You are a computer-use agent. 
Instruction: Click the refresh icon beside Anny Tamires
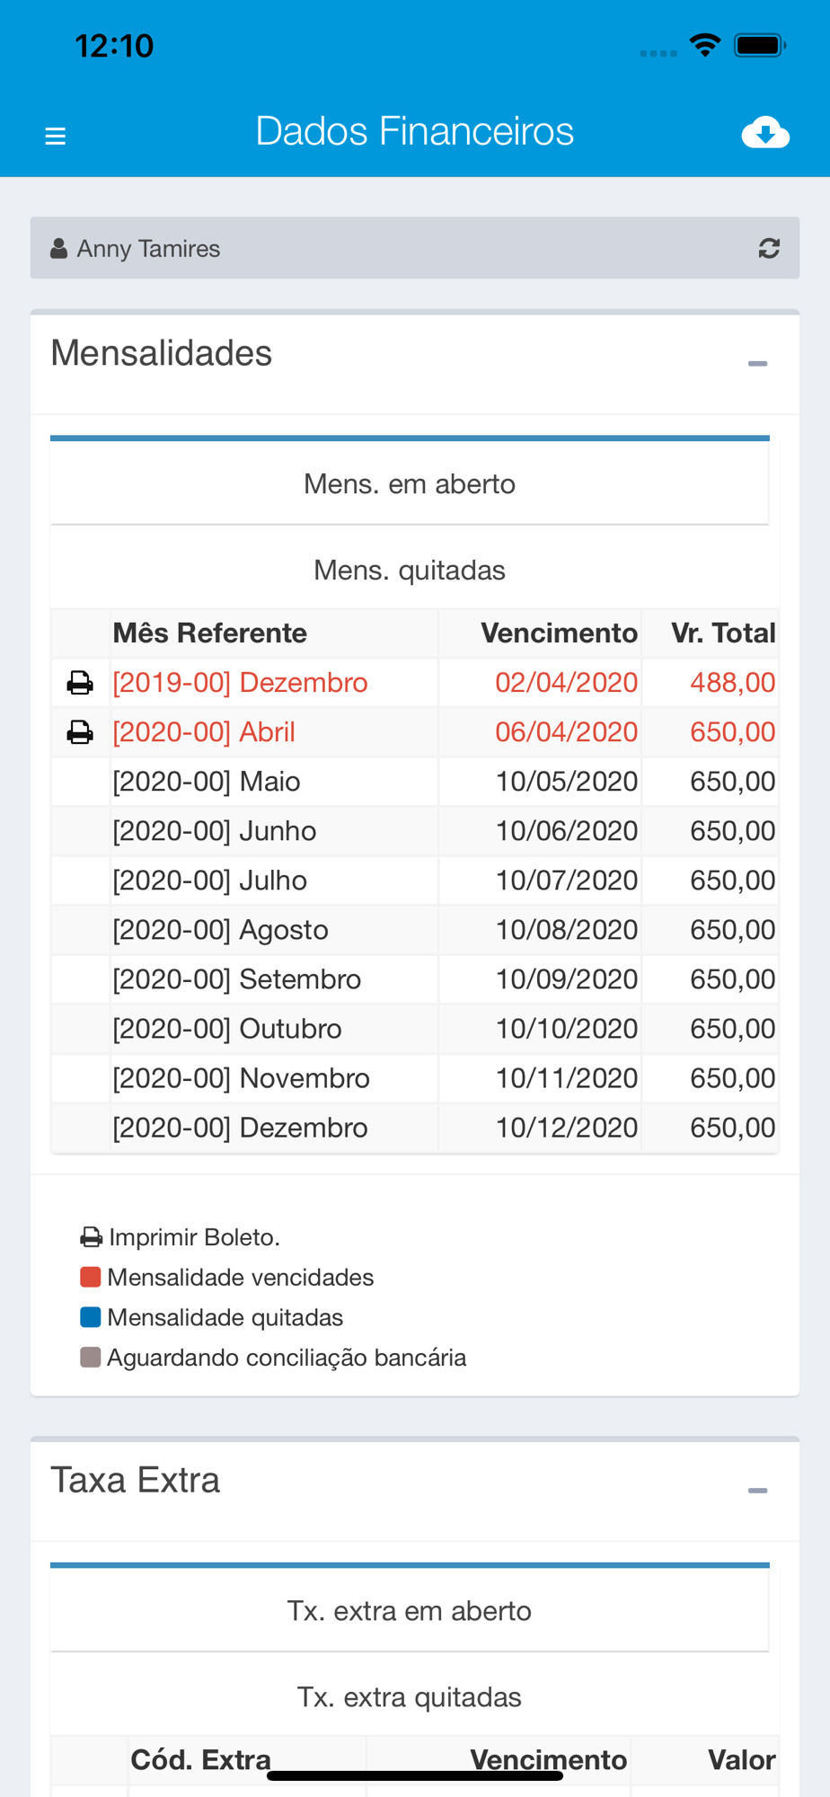769,248
